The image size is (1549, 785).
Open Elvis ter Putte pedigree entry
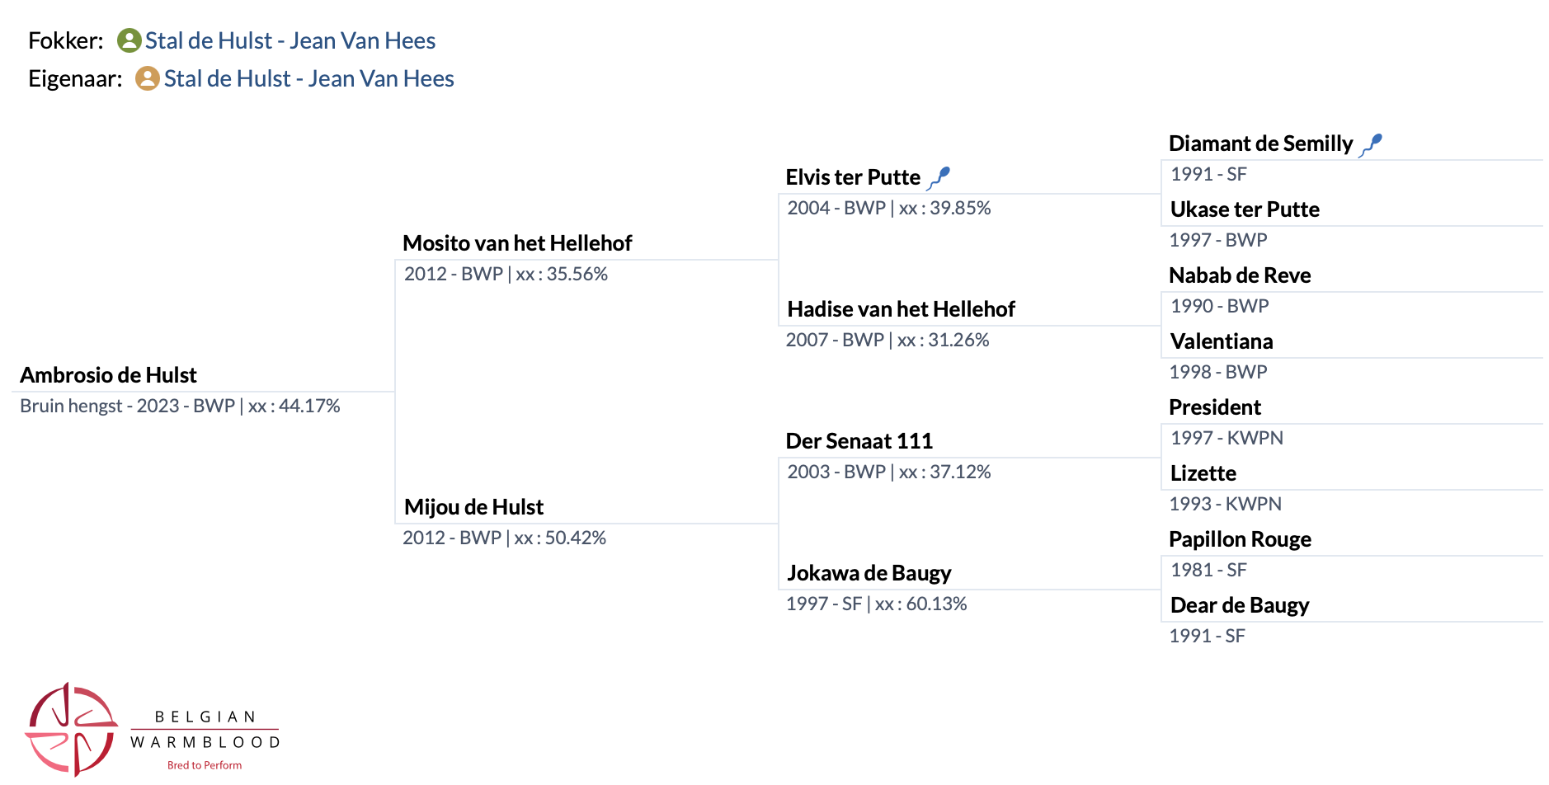(x=853, y=177)
